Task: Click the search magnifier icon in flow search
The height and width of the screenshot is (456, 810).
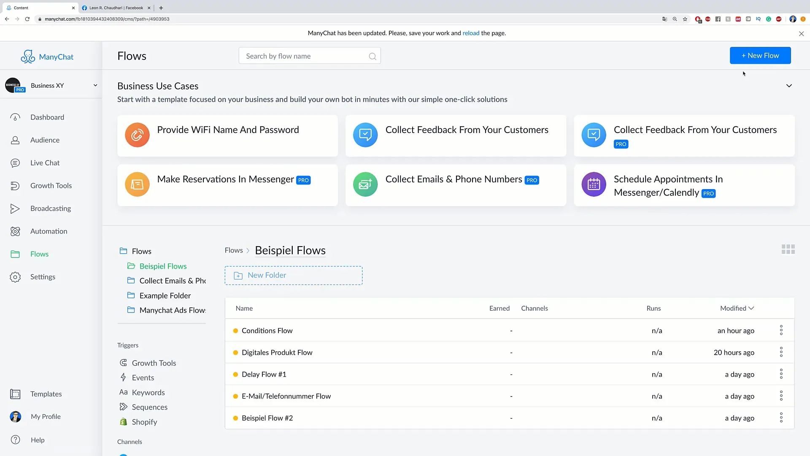Action: pos(373,56)
